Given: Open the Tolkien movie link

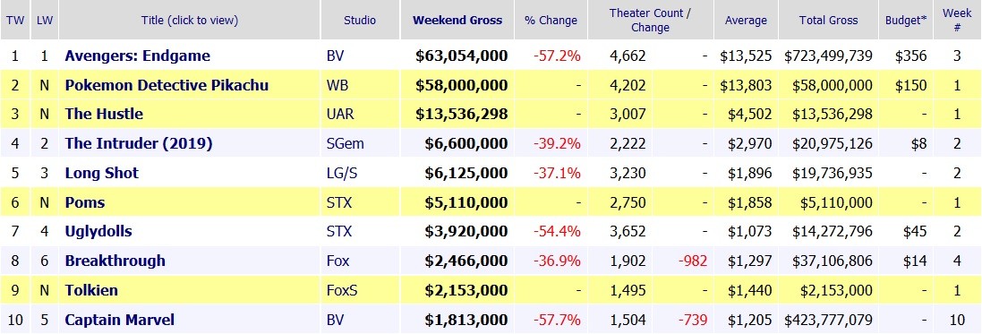Looking at the screenshot, I should click(x=91, y=290).
